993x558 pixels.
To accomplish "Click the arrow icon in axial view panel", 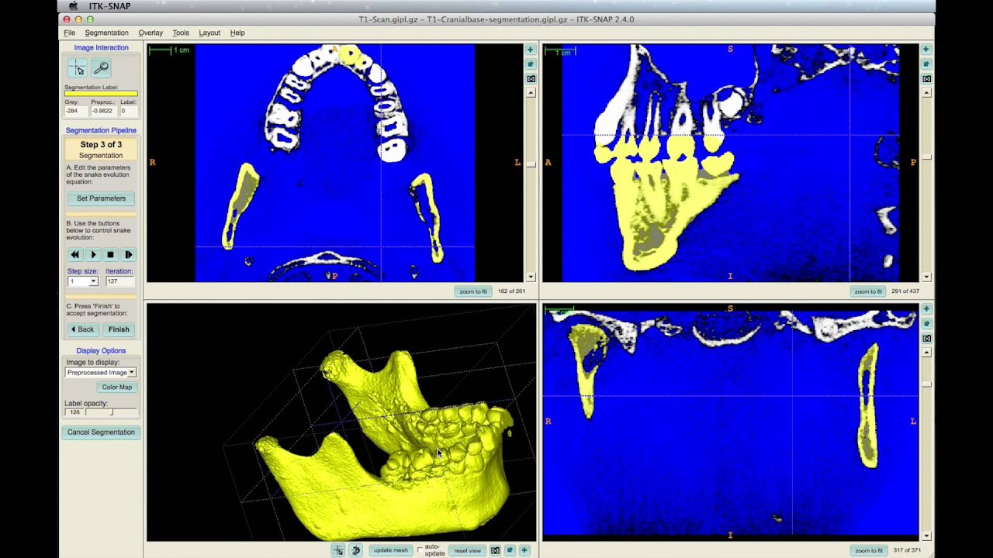I will pos(531,64).
